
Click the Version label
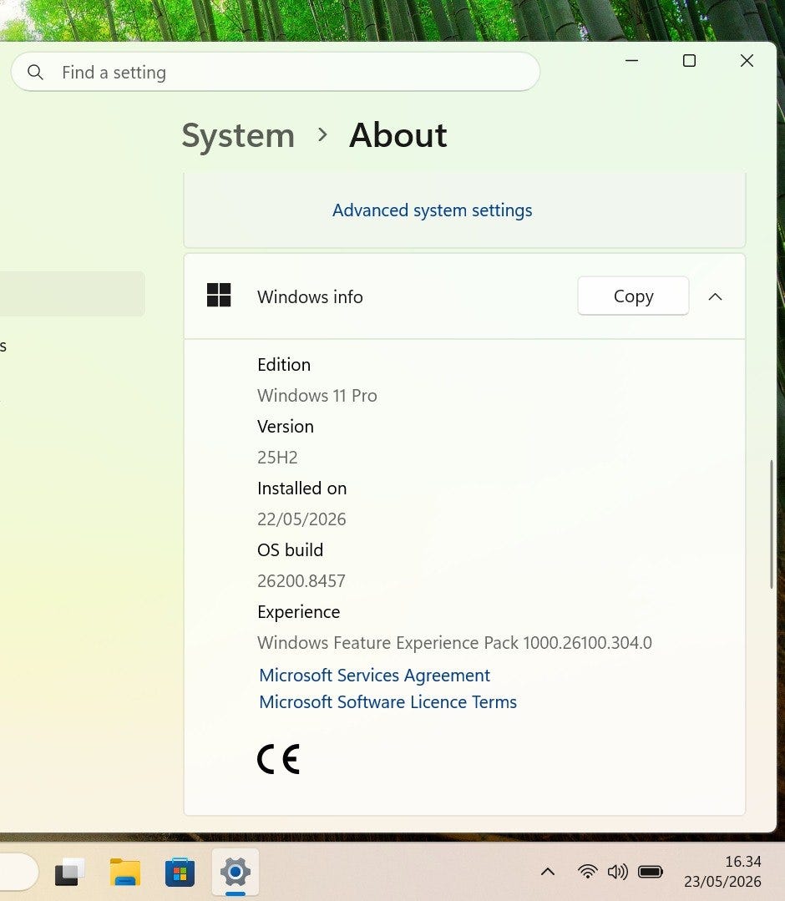pos(286,427)
